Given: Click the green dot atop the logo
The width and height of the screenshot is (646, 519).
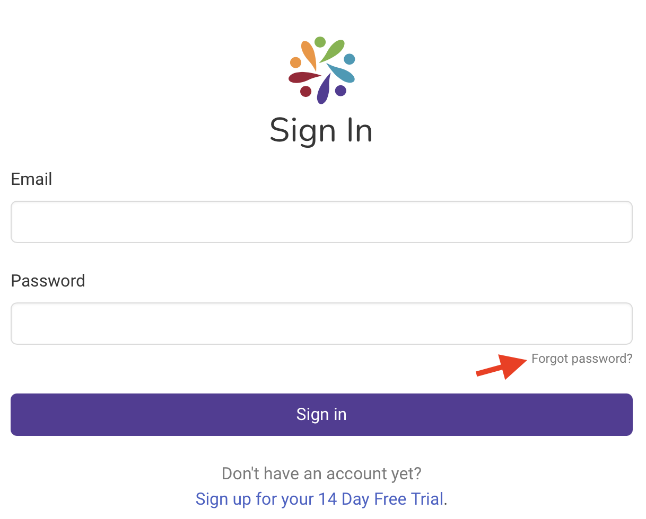Looking at the screenshot, I should tap(320, 42).
